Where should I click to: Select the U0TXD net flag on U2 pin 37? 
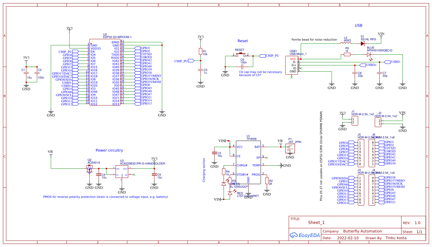point(143,54)
